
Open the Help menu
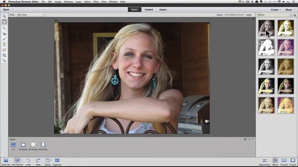tap(122, 1)
